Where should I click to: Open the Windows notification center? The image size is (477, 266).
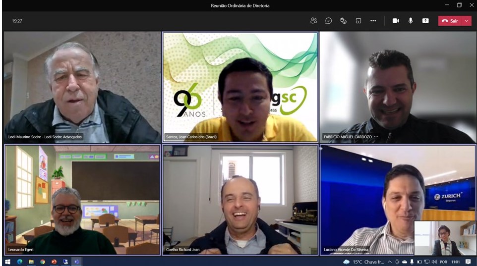coord(468,262)
